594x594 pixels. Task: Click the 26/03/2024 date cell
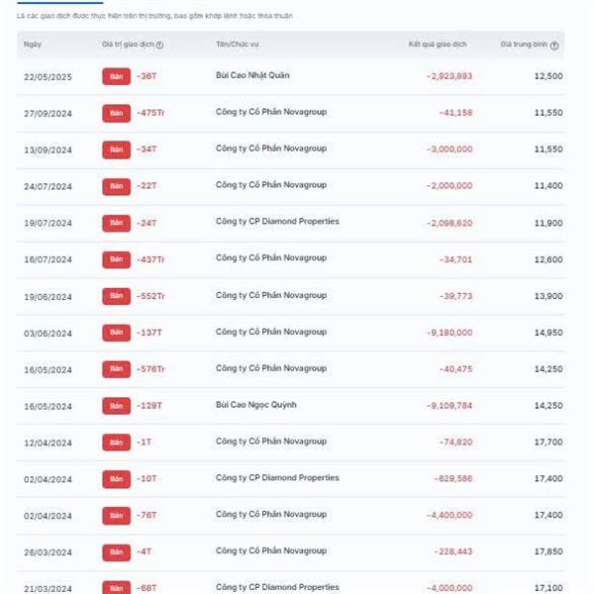click(x=48, y=552)
